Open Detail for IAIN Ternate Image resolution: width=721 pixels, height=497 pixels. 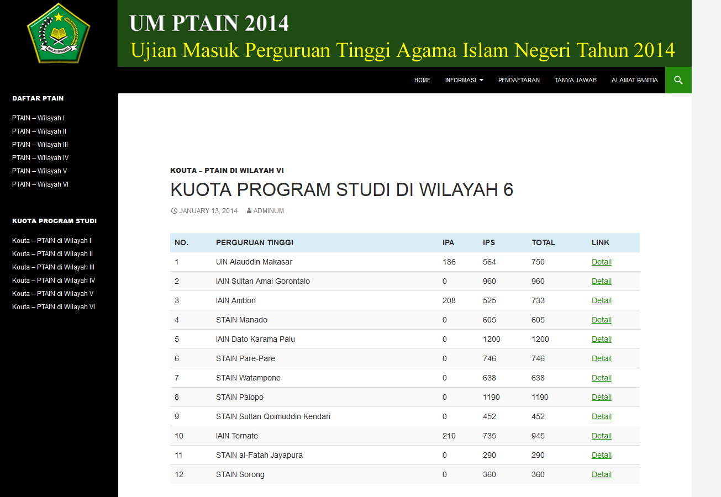[601, 436]
